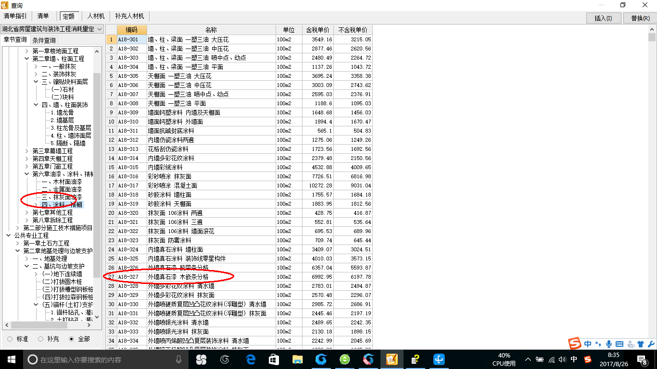Viewport: 657px width, 369px height.
Task: Open Microsoft Store from taskbar
Action: (274, 359)
